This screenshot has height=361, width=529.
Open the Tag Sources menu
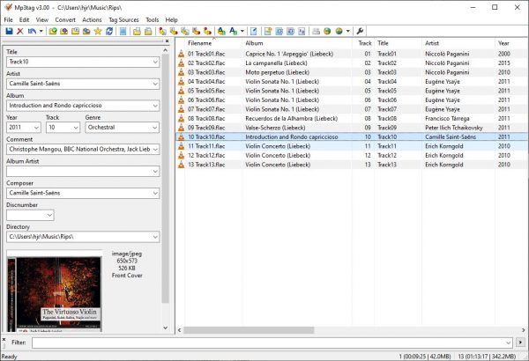pyautogui.click(x=123, y=20)
